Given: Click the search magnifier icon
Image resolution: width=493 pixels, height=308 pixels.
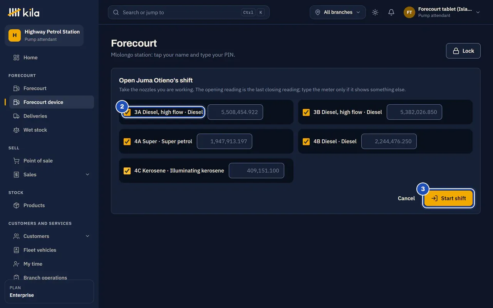Looking at the screenshot, I should [116, 12].
